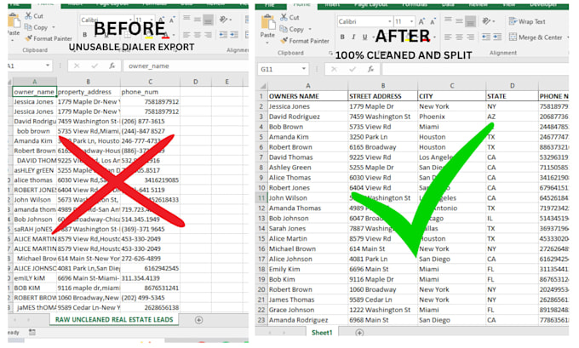Select Format Painter in the Before window
This screenshot has height=348, width=579.
[x=49, y=38]
